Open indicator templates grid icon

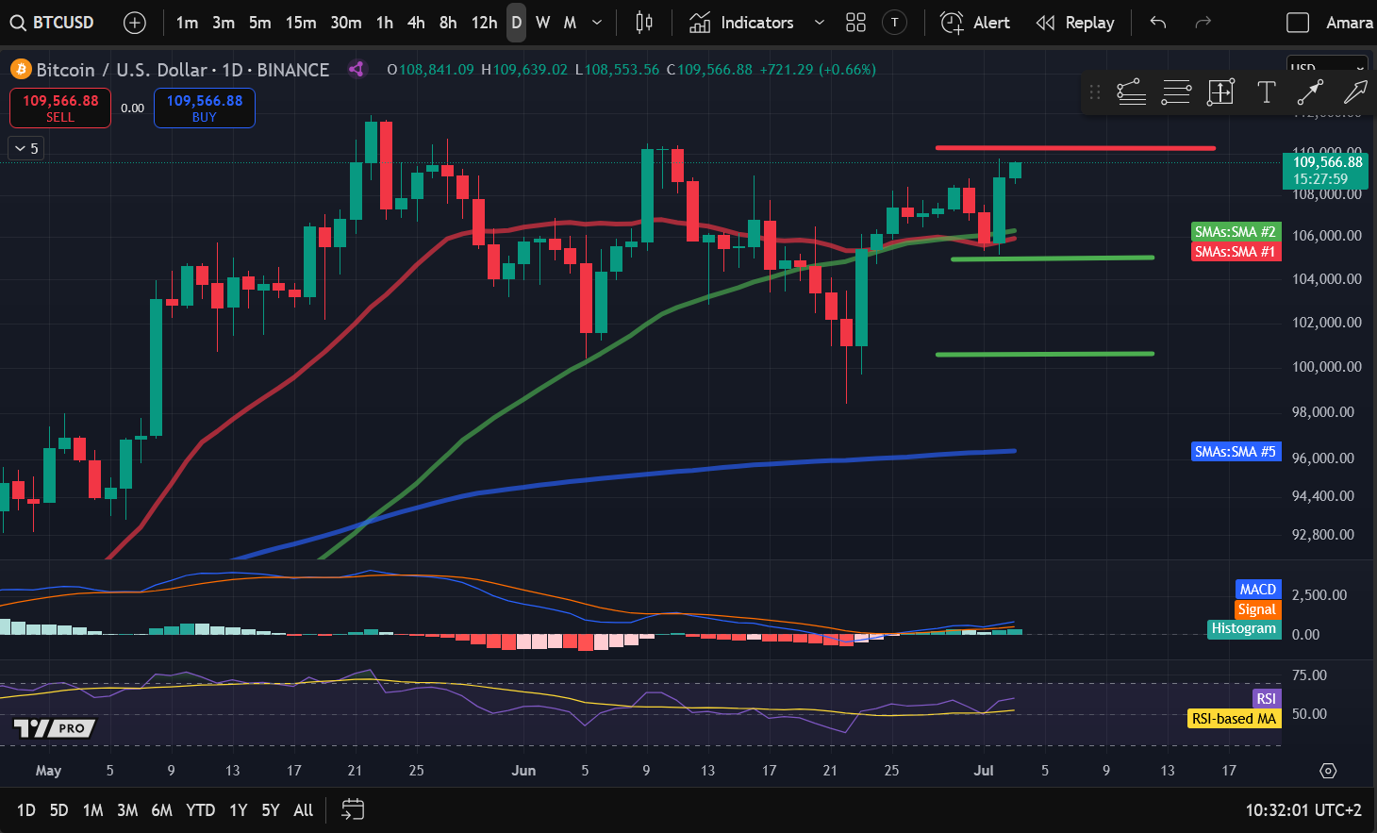pos(855,23)
